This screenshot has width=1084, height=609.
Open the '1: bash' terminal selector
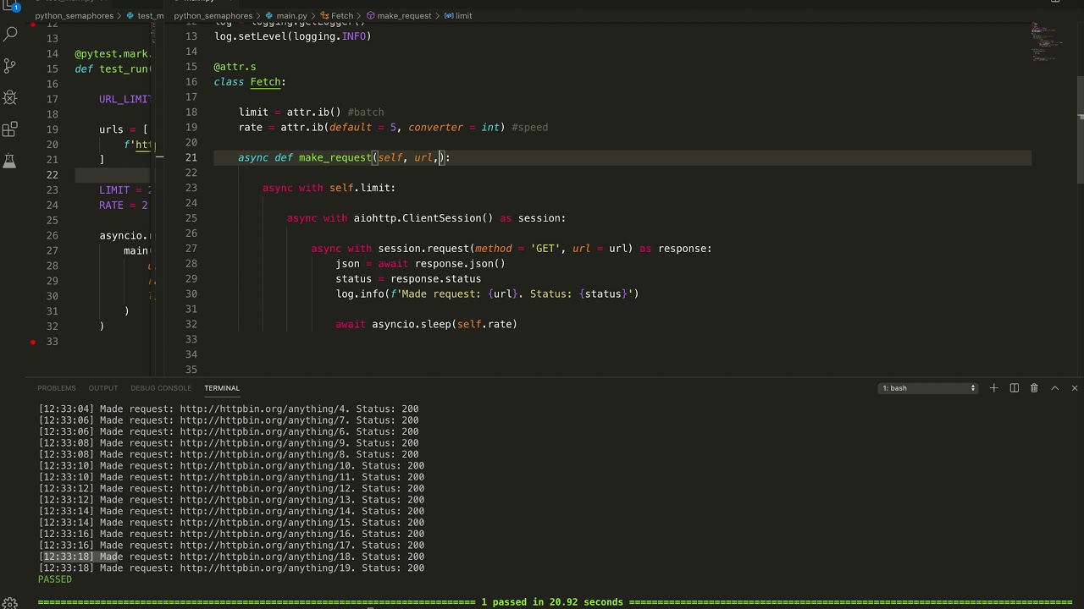pyautogui.click(x=928, y=388)
